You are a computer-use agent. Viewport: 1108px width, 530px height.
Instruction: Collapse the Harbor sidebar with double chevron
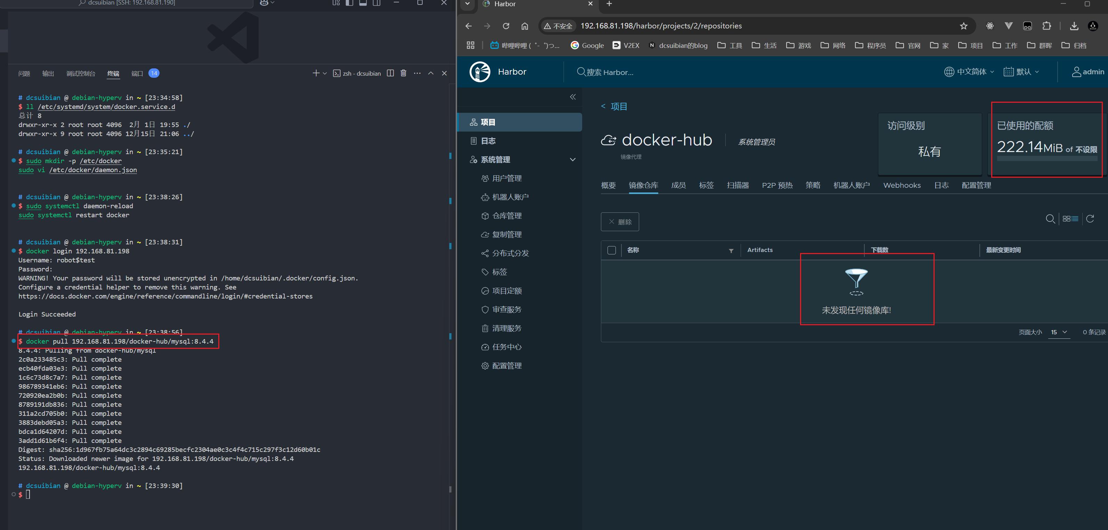[572, 97]
